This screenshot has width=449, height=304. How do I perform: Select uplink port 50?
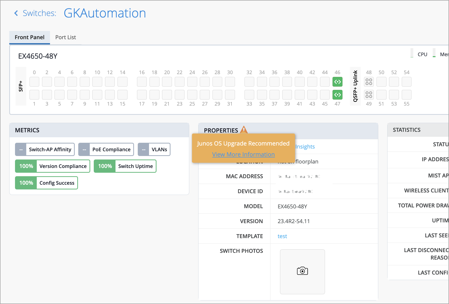pos(381,82)
